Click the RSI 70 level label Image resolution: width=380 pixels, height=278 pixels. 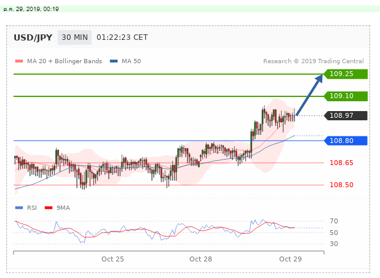pyautogui.click(x=334, y=221)
